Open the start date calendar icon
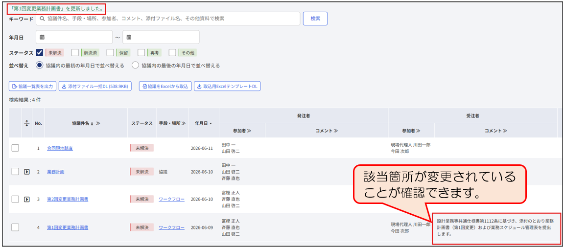This screenshot has width=565, height=248. [42, 37]
